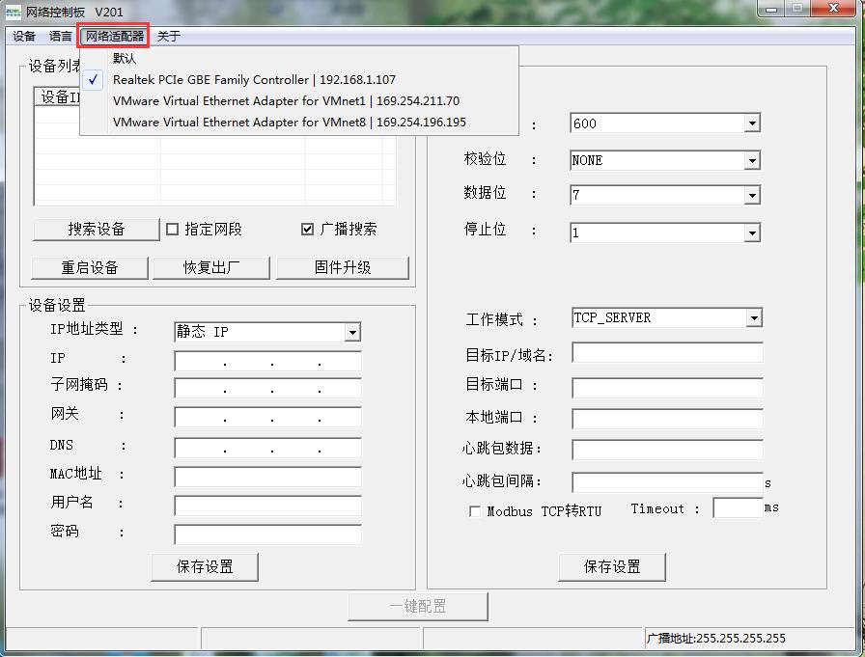The height and width of the screenshot is (657, 865).
Task: Click the 搜索设备 search device button
Action: pos(96,230)
